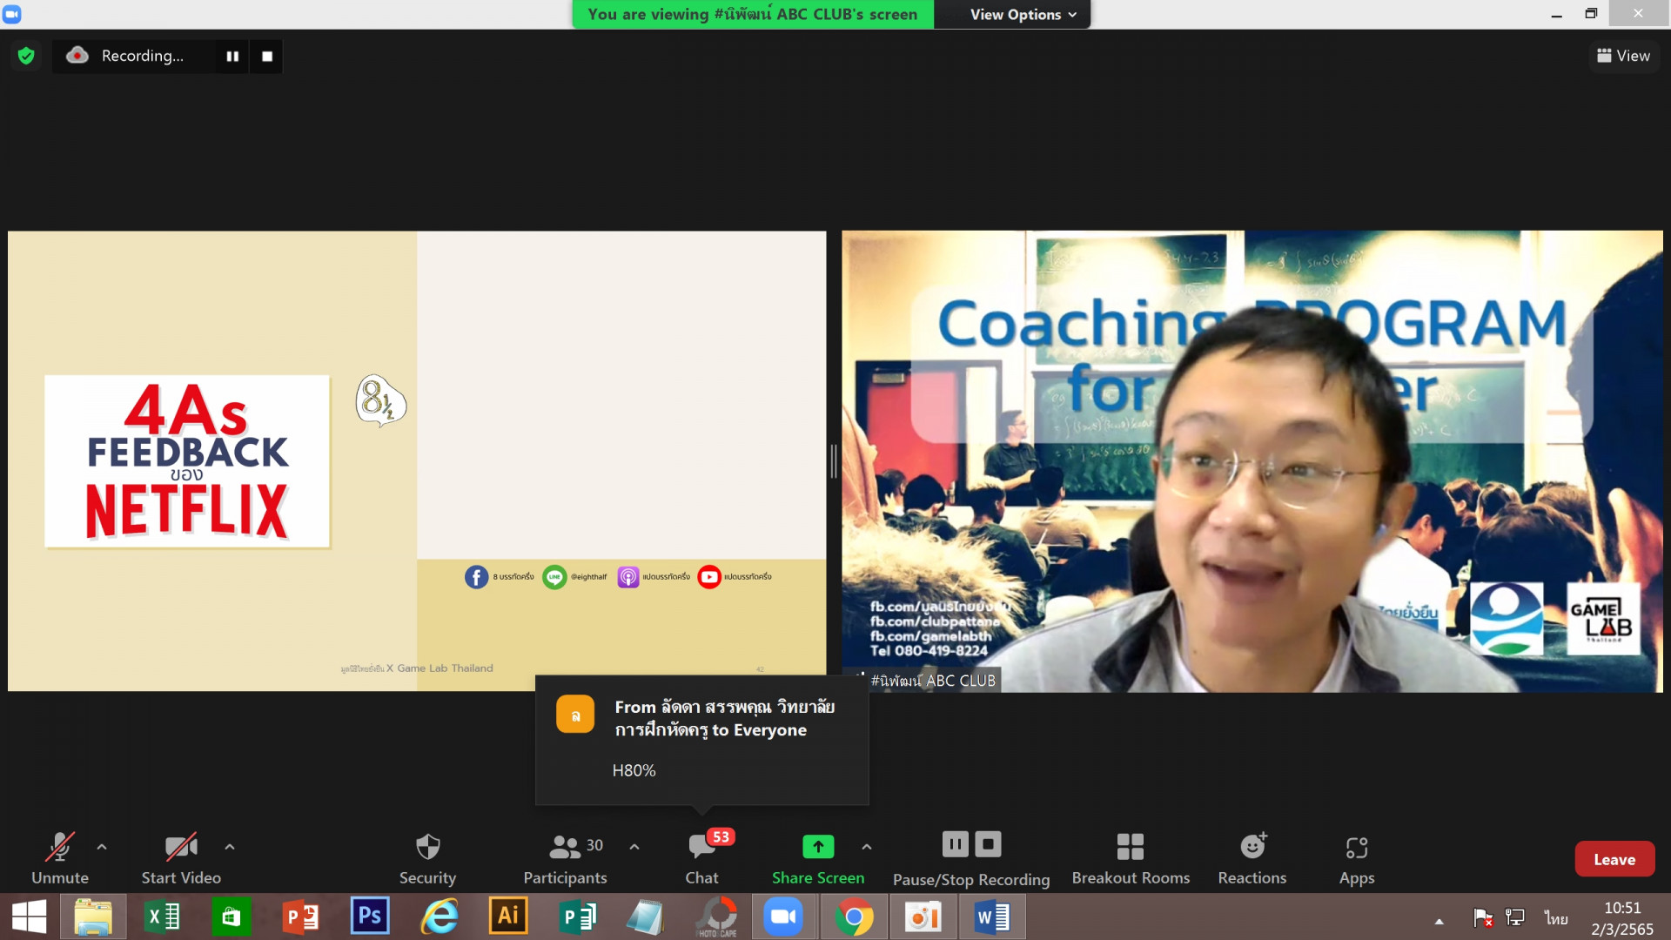Start Video camera

point(181,858)
